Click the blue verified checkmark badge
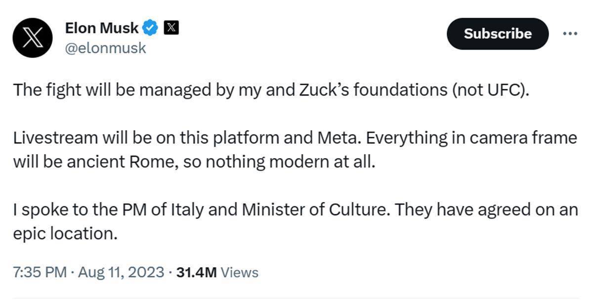This screenshot has height=300, width=593. pyautogui.click(x=150, y=28)
